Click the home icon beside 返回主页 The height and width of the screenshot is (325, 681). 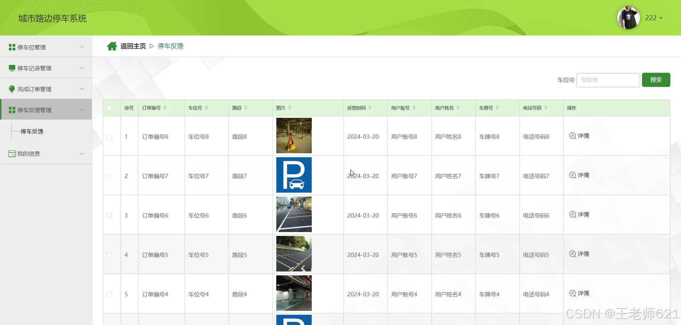(112, 46)
